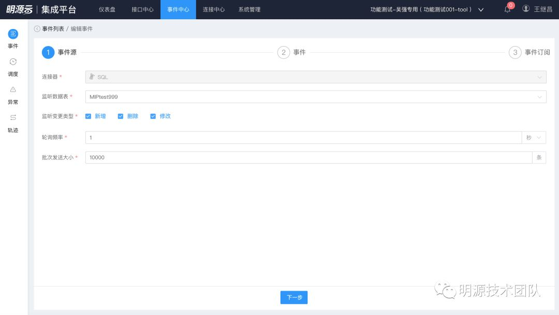The image size is (559, 315).
Task: Click the 集成平台 title text
Action: 59,10
